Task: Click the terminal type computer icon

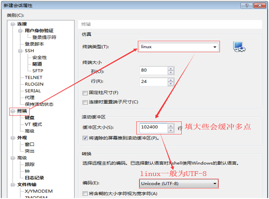Action: (x=239, y=47)
